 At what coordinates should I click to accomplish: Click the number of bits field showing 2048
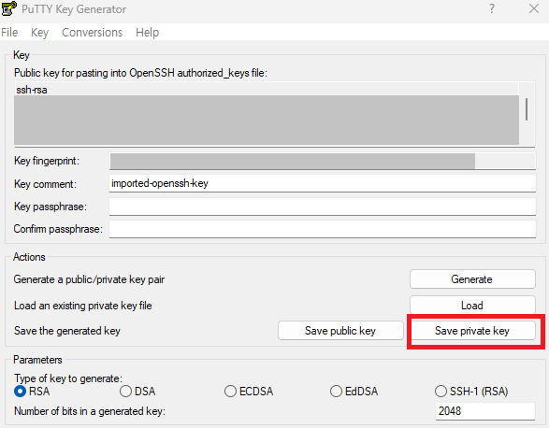click(485, 411)
